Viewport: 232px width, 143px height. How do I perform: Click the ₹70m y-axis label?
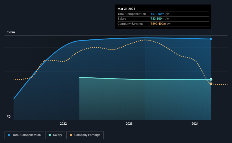11,32
